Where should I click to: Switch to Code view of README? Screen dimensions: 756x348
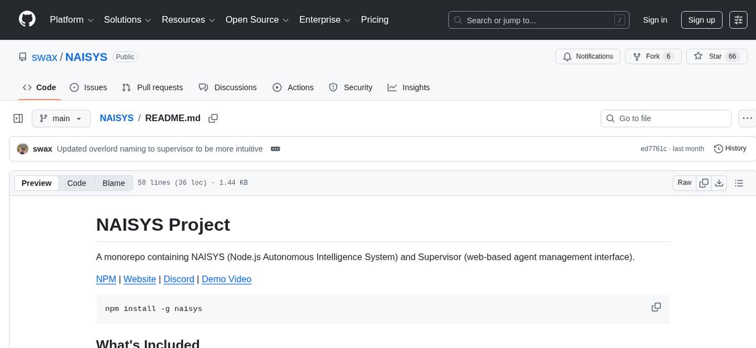coord(77,183)
